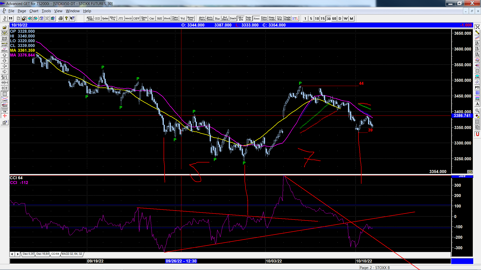The image size is (481, 270).
Task: Click the Money Flow study button
Action: tap(191, 18)
